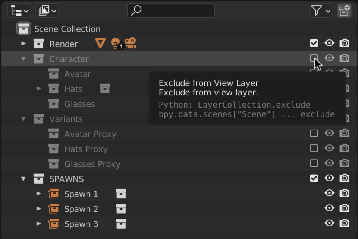Viewport: 358px width, 239px height.
Task: Toggle the Exclude from View Layer checkbox for Character
Action: pos(314,58)
